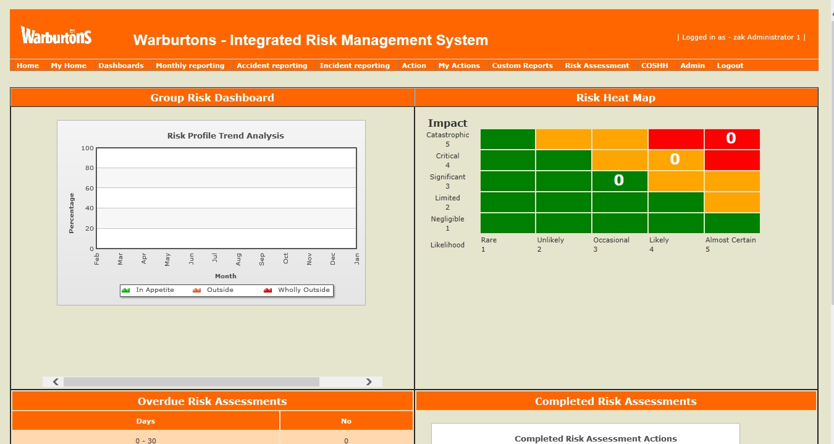The image size is (834, 444).
Task: Click the Warburtons logo
Action: tap(56, 36)
